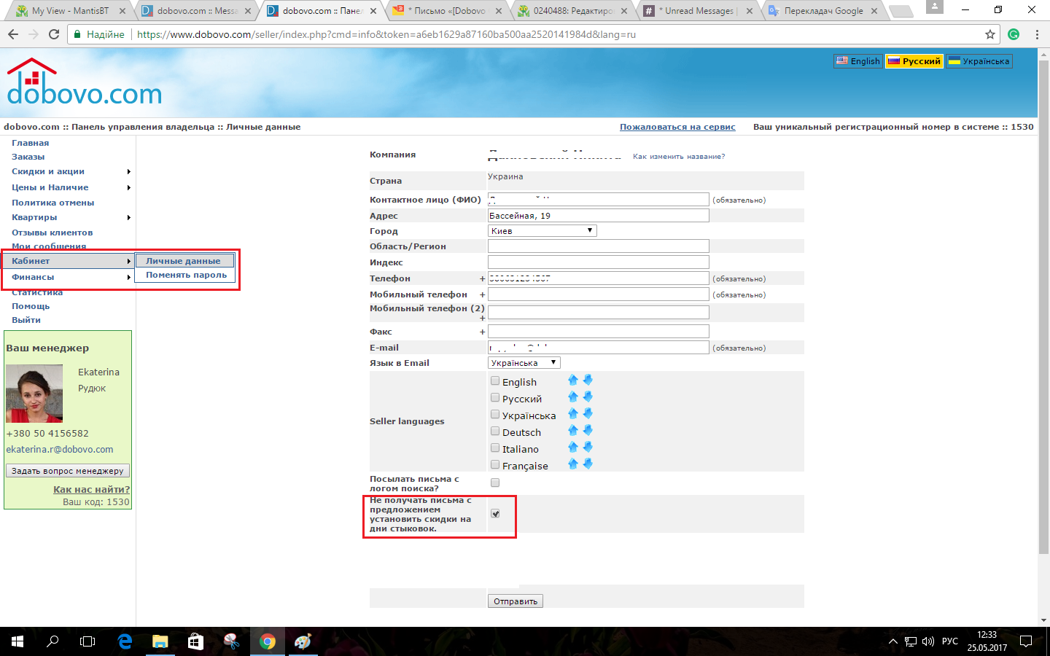
Task: Switch site language to English
Action: point(858,61)
